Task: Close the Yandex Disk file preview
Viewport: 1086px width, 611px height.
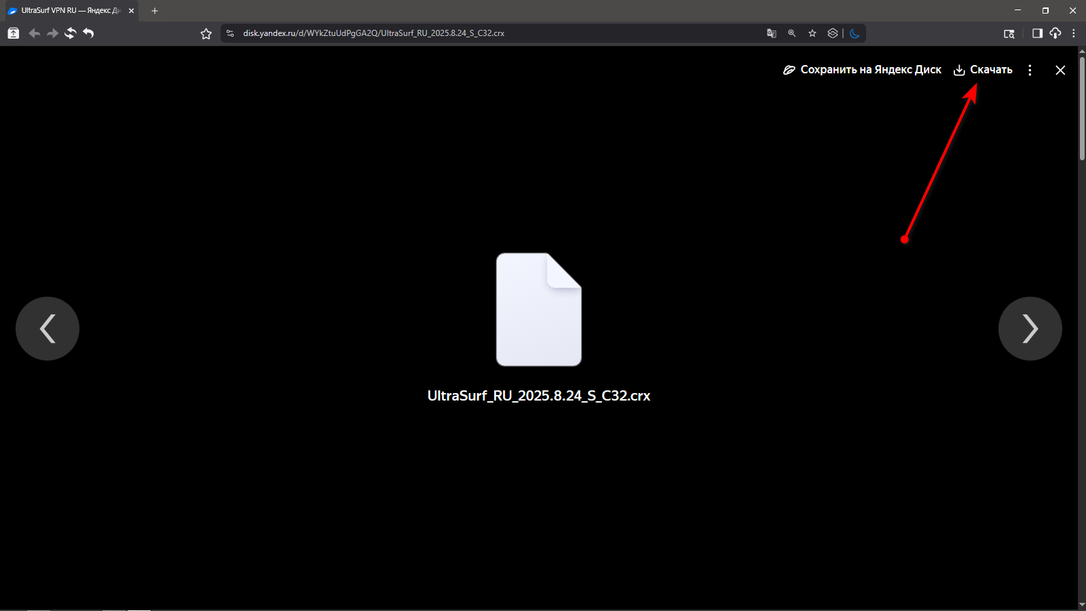Action: pyautogui.click(x=1060, y=70)
